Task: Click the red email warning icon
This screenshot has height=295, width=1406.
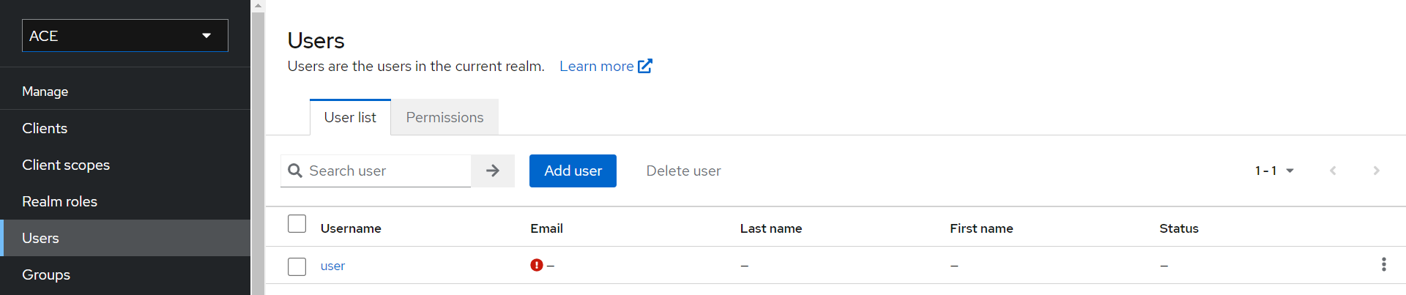Action: click(537, 265)
